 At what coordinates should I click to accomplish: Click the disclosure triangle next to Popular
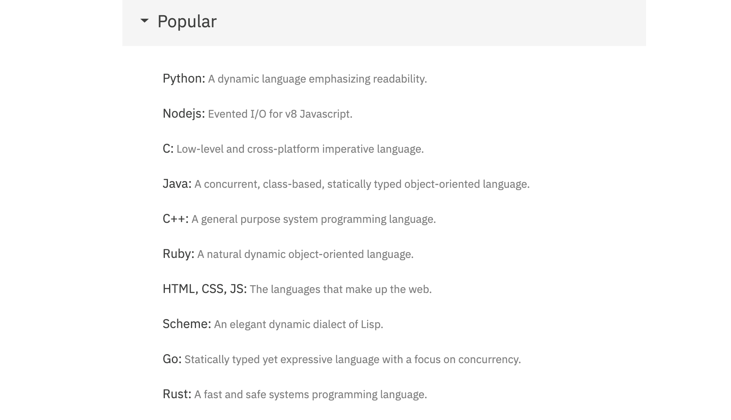(144, 21)
